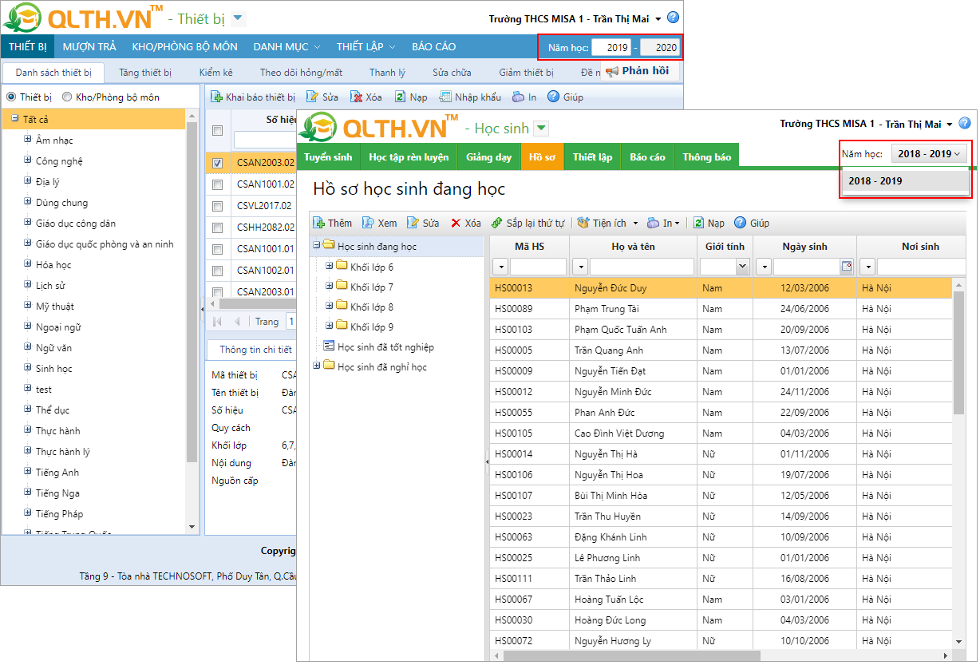Select student row Phạm Trung Tài
Image resolution: width=980 pixels, height=665 pixels.
(607, 309)
